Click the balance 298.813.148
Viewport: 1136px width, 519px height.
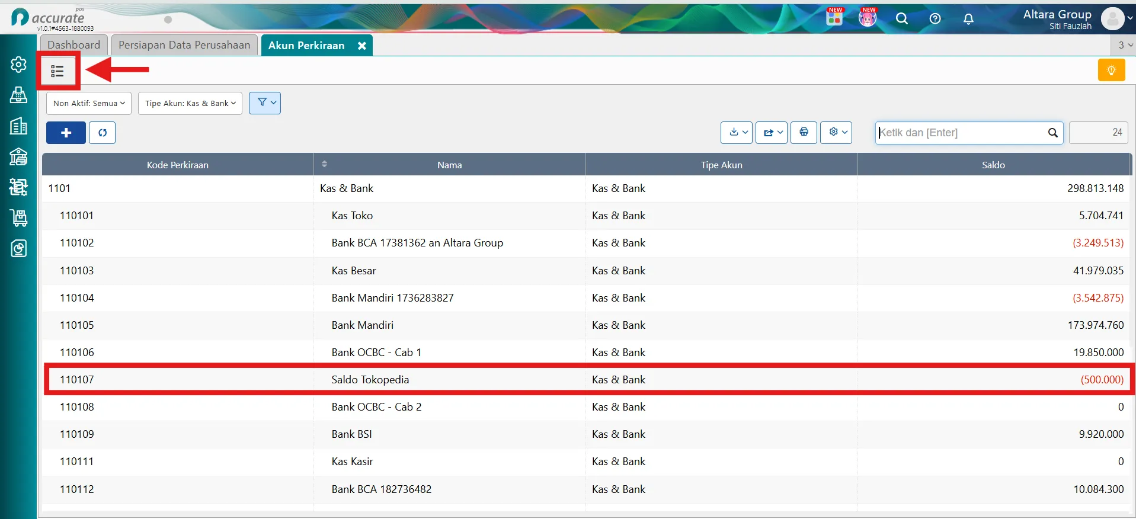click(1095, 188)
